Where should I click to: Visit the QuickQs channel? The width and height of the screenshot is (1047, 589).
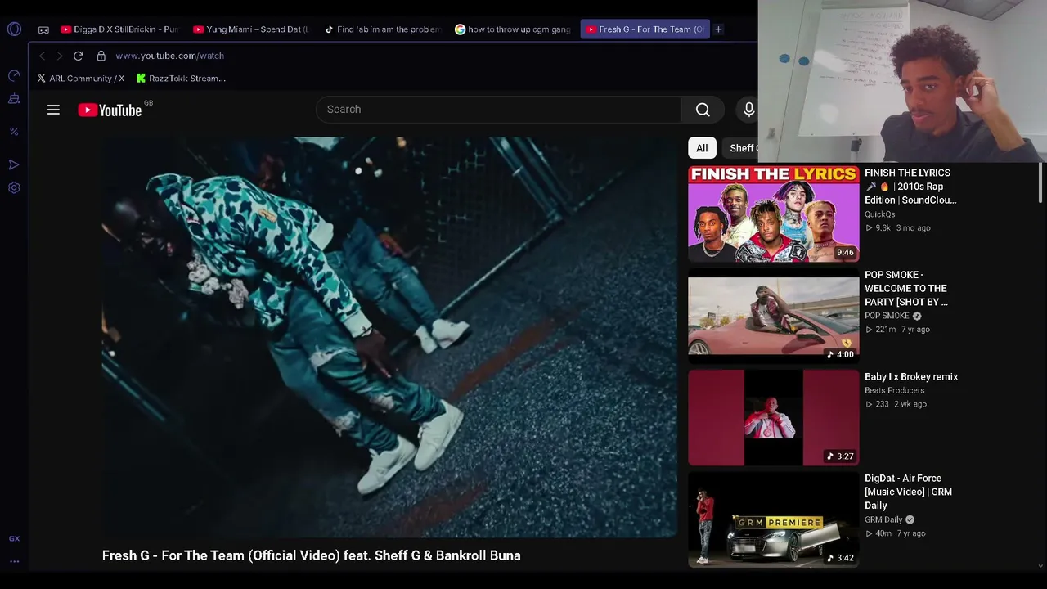(880, 214)
